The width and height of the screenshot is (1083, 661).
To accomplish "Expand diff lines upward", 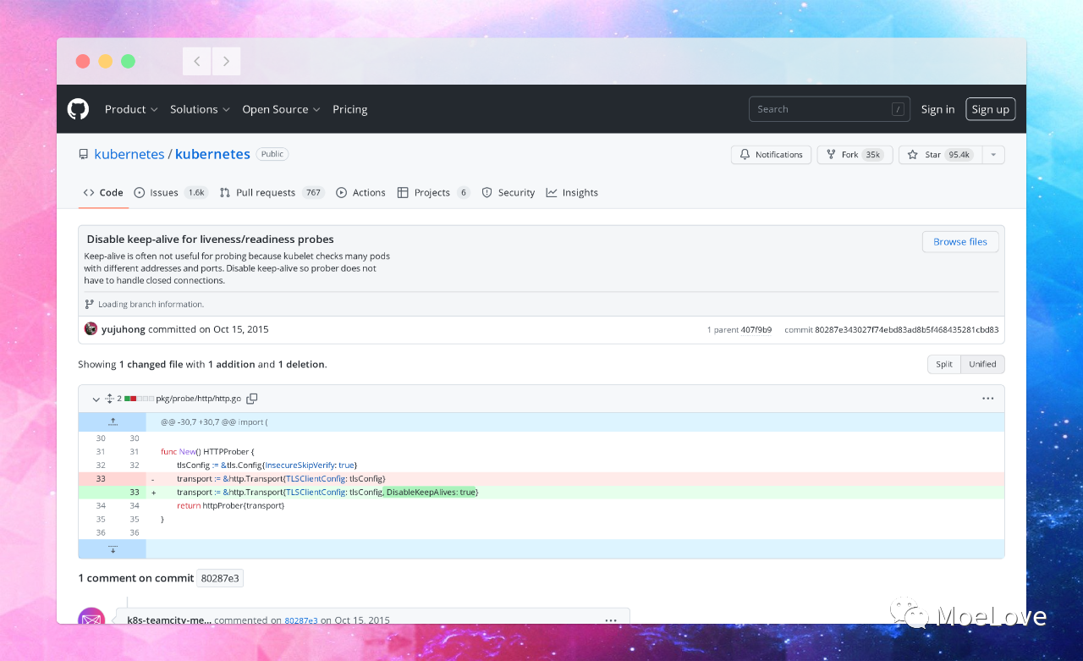I will click(x=113, y=421).
